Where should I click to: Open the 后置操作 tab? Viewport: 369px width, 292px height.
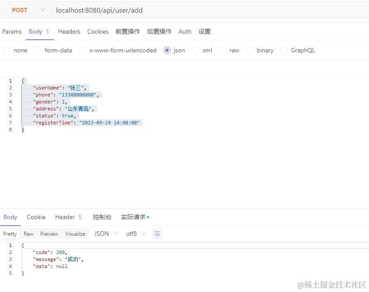[159, 31]
